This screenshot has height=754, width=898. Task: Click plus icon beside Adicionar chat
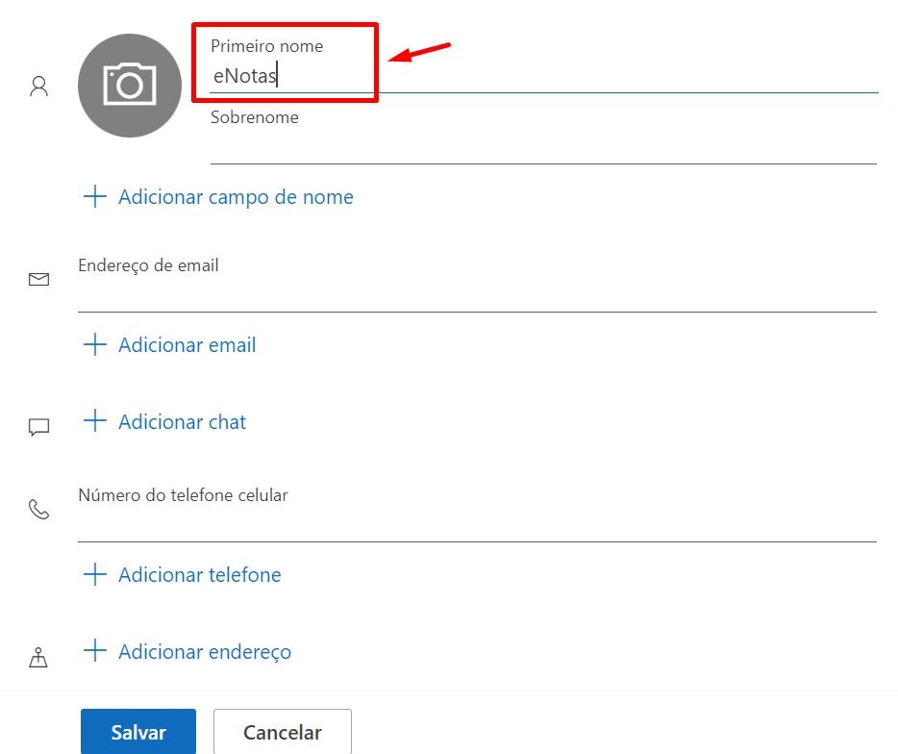point(95,420)
